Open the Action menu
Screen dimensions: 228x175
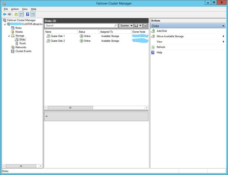pyautogui.click(x=15, y=9)
